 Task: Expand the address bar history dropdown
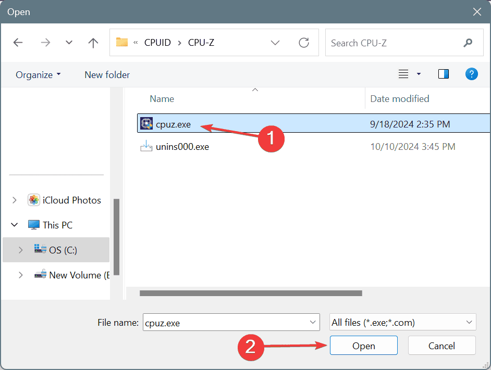[275, 43]
